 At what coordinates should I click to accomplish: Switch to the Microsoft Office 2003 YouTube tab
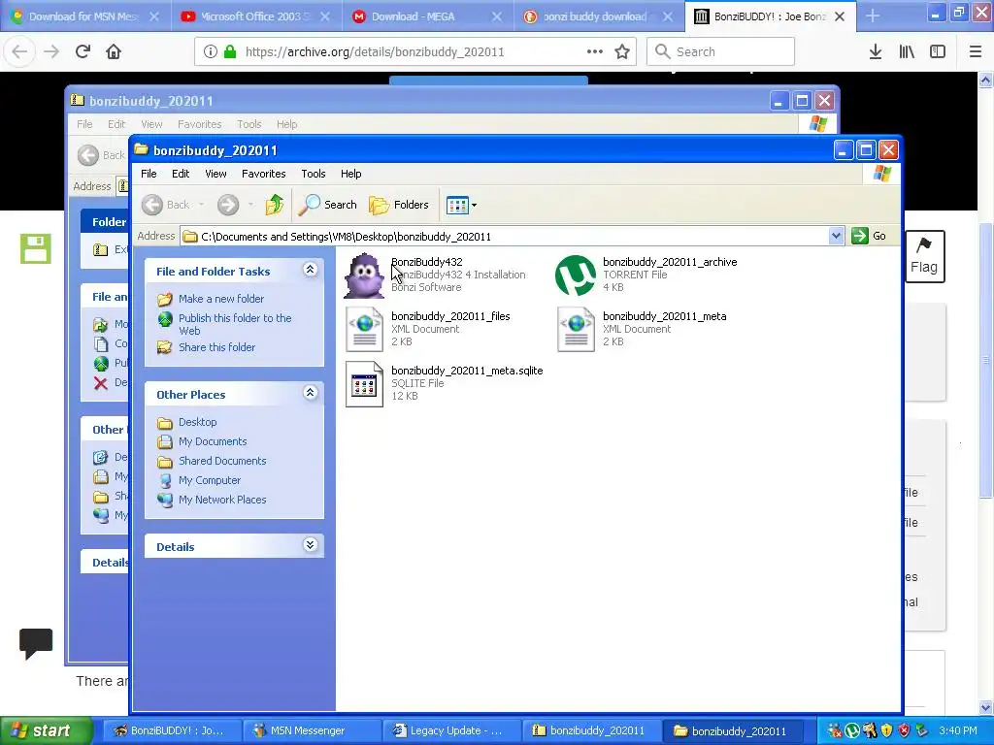click(x=256, y=16)
